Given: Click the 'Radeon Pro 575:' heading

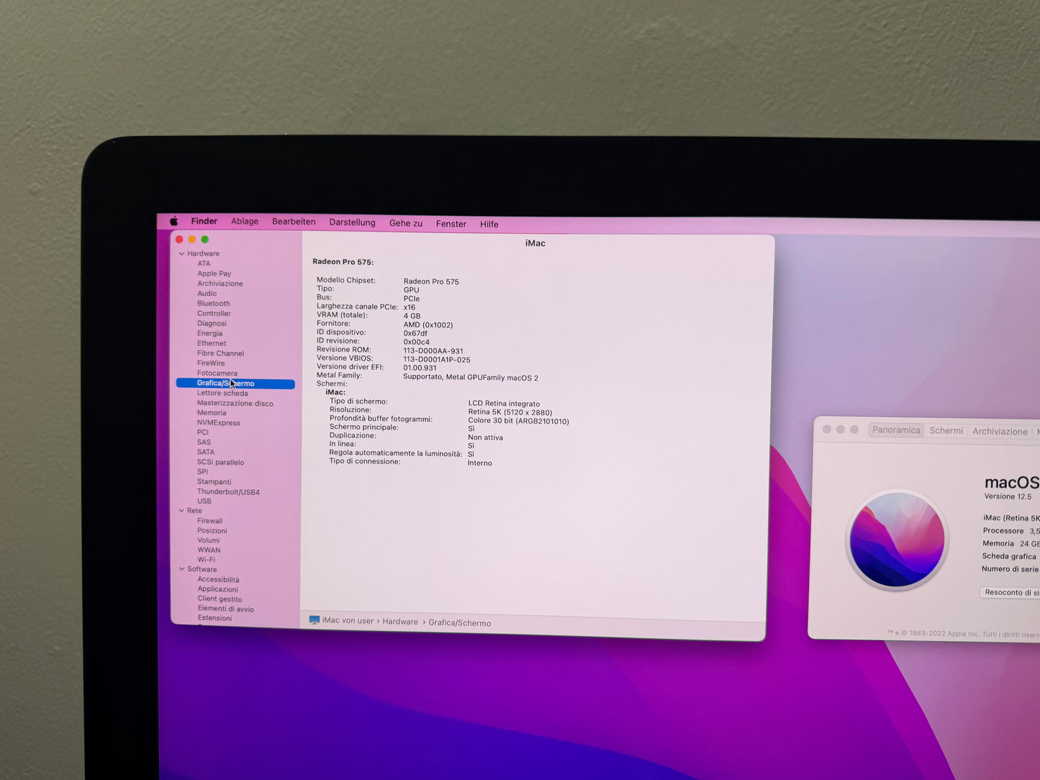Looking at the screenshot, I should click(x=343, y=262).
